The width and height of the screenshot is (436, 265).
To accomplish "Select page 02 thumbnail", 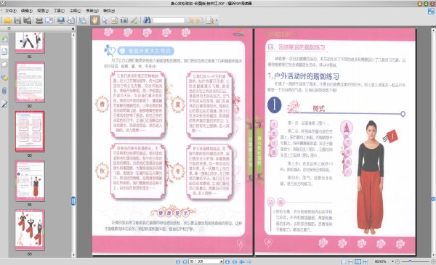I will click(x=30, y=82).
